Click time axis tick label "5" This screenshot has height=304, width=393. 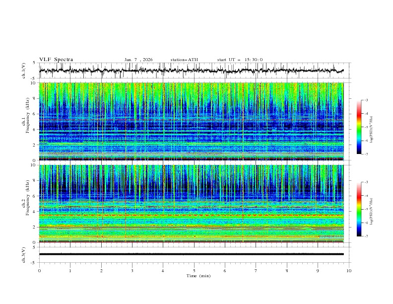click(194, 271)
